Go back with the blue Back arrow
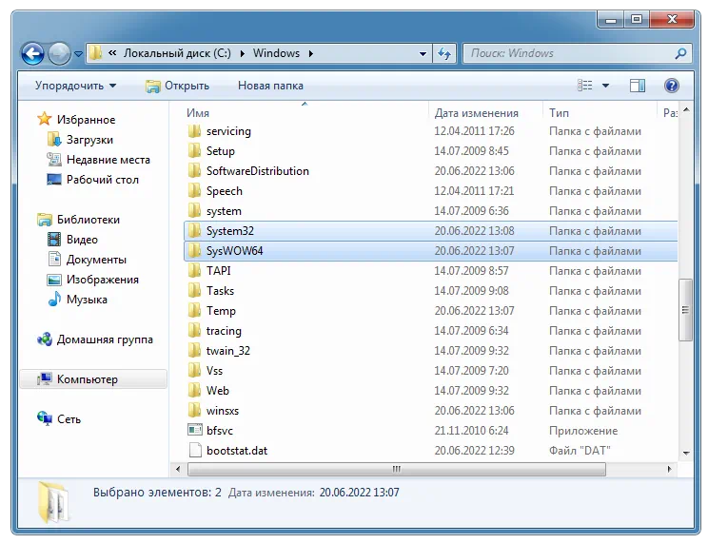The width and height of the screenshot is (708, 543). (x=32, y=53)
